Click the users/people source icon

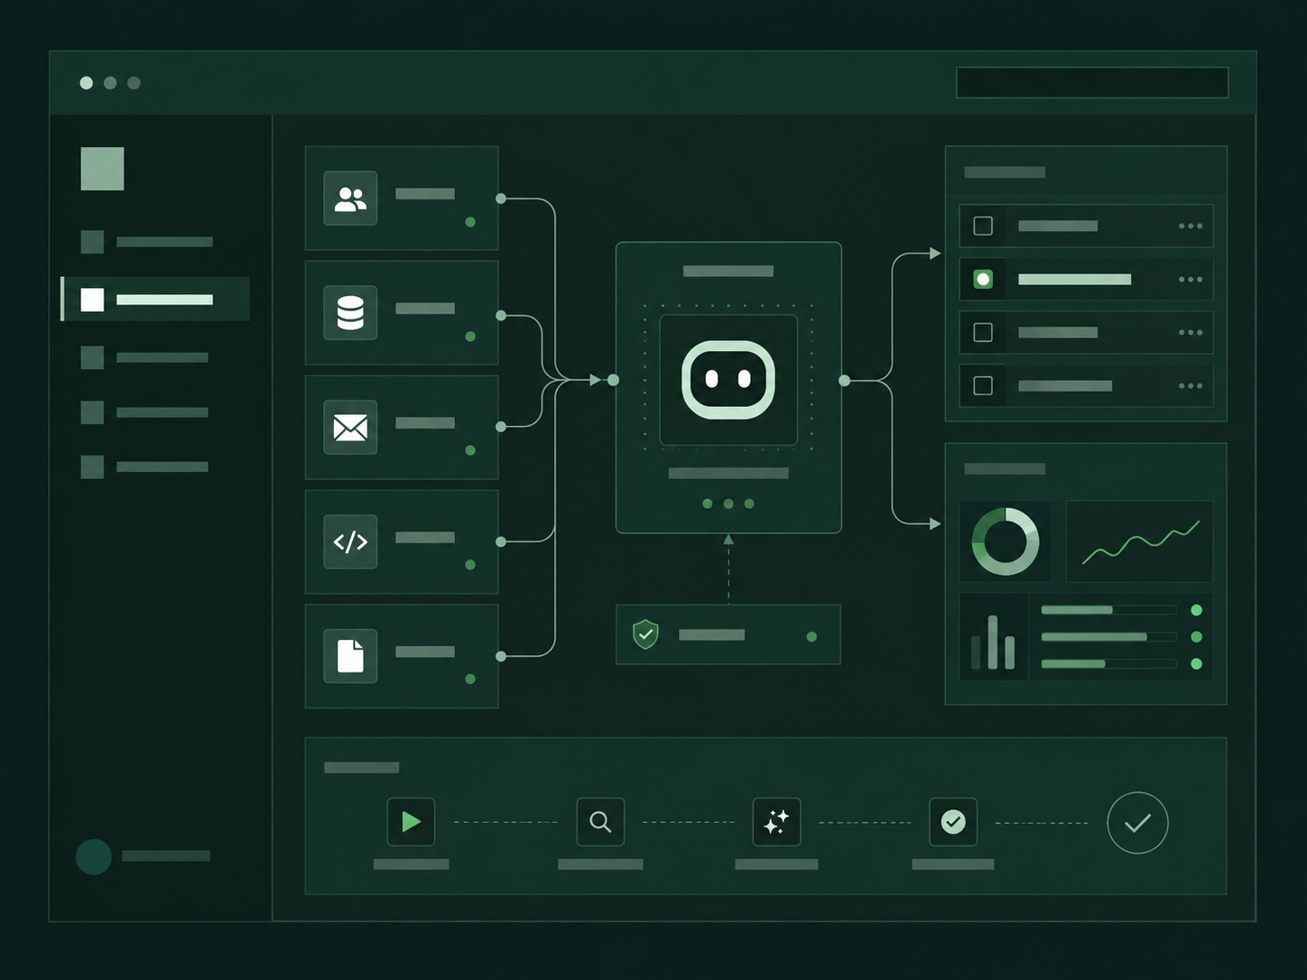[x=350, y=199]
